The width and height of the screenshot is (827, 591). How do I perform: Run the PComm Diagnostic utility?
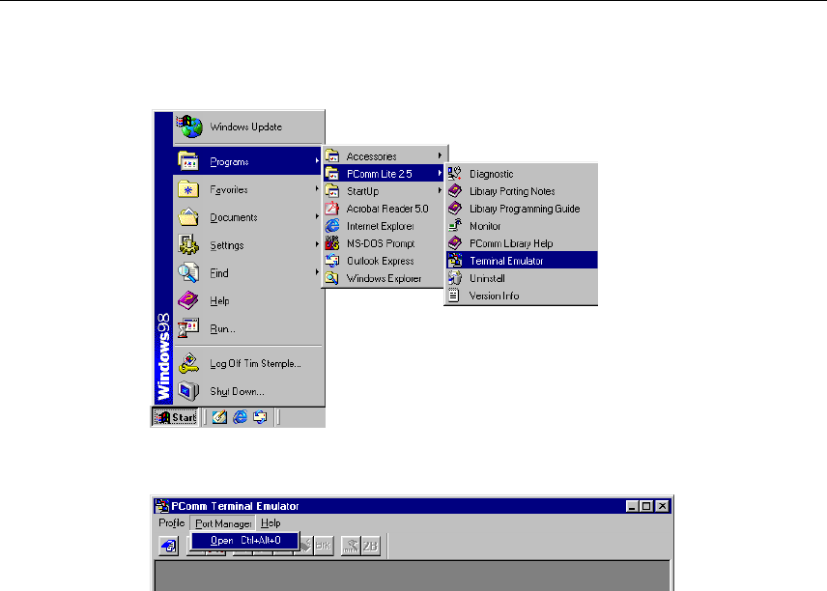click(x=522, y=174)
